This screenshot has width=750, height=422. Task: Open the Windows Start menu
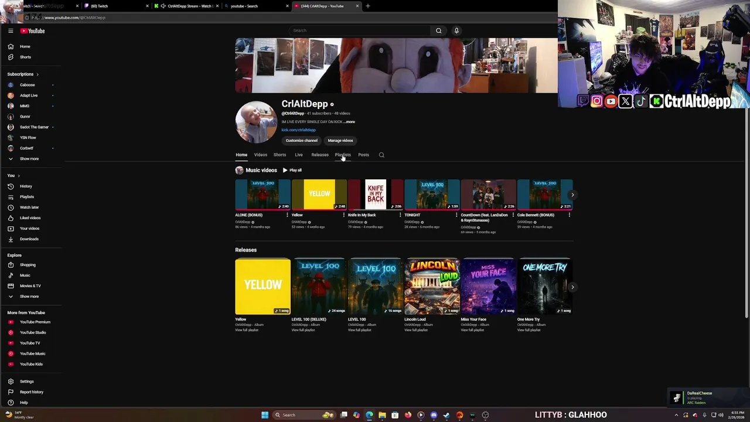[265, 415]
